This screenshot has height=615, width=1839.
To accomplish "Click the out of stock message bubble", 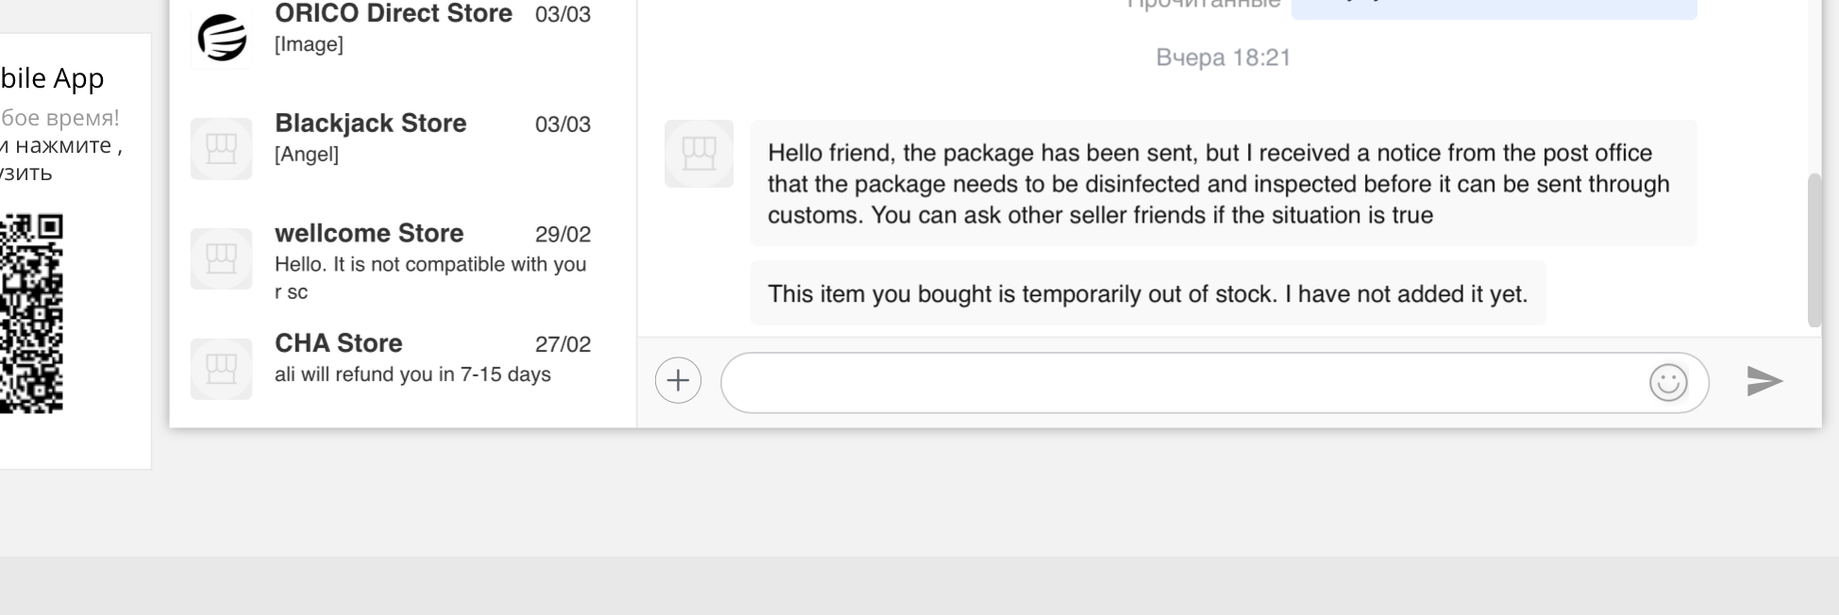I will (1147, 294).
